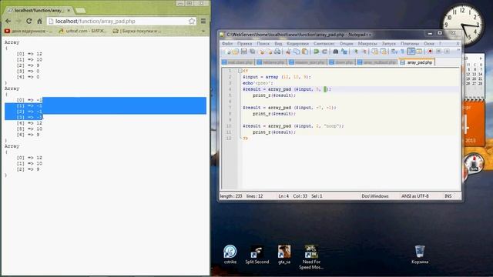Open the Chrome menu hamburger button
The height and width of the screenshot is (277, 493).
[x=203, y=22]
